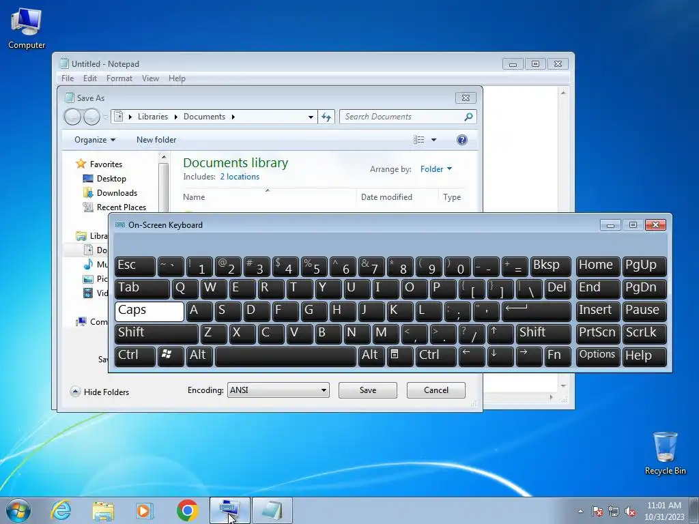This screenshot has width=699, height=524.
Task: Click the muted volume tray icon
Action: tap(630, 512)
